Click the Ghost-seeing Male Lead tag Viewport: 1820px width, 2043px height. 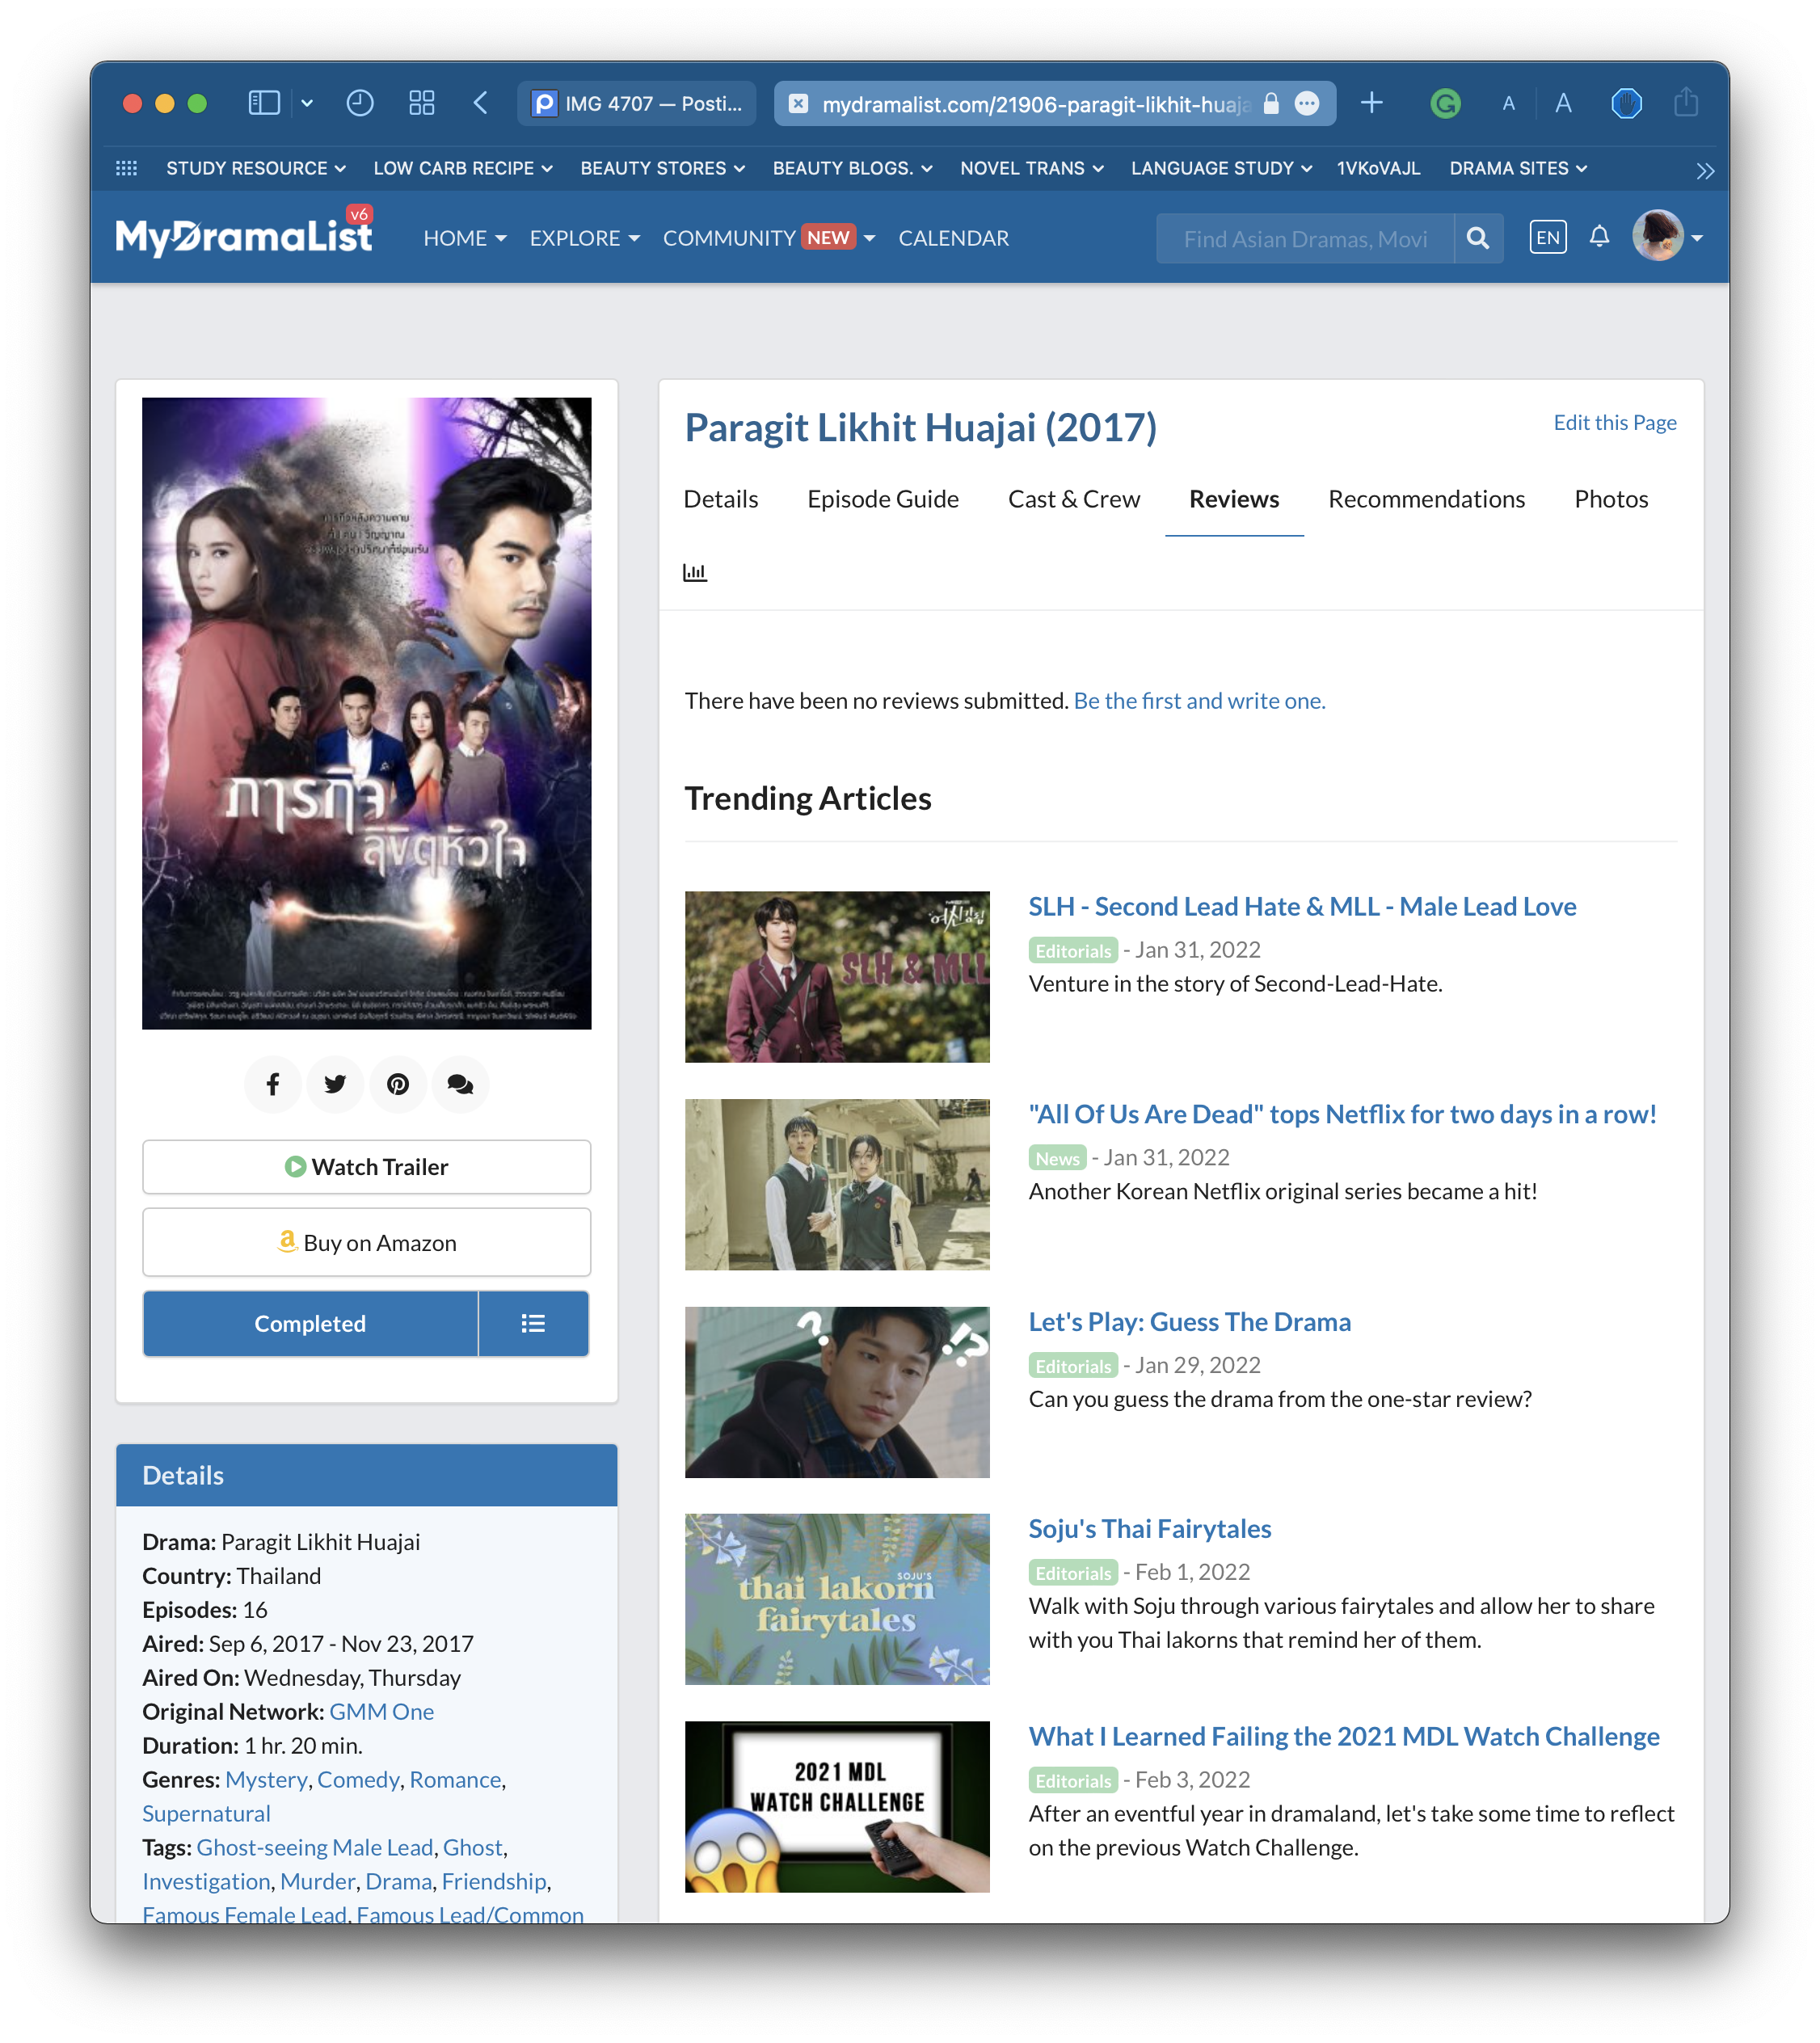(x=315, y=1847)
